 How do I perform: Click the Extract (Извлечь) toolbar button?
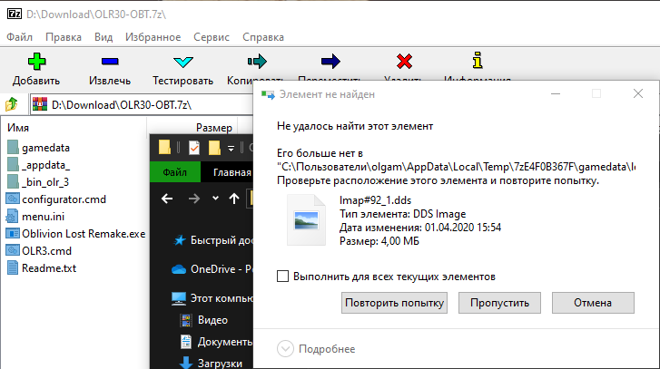[110, 70]
